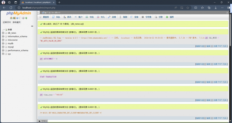The width and height of the screenshot is (232, 123).
Task: Open the 复制 tab
Action: [x=123, y=17]
